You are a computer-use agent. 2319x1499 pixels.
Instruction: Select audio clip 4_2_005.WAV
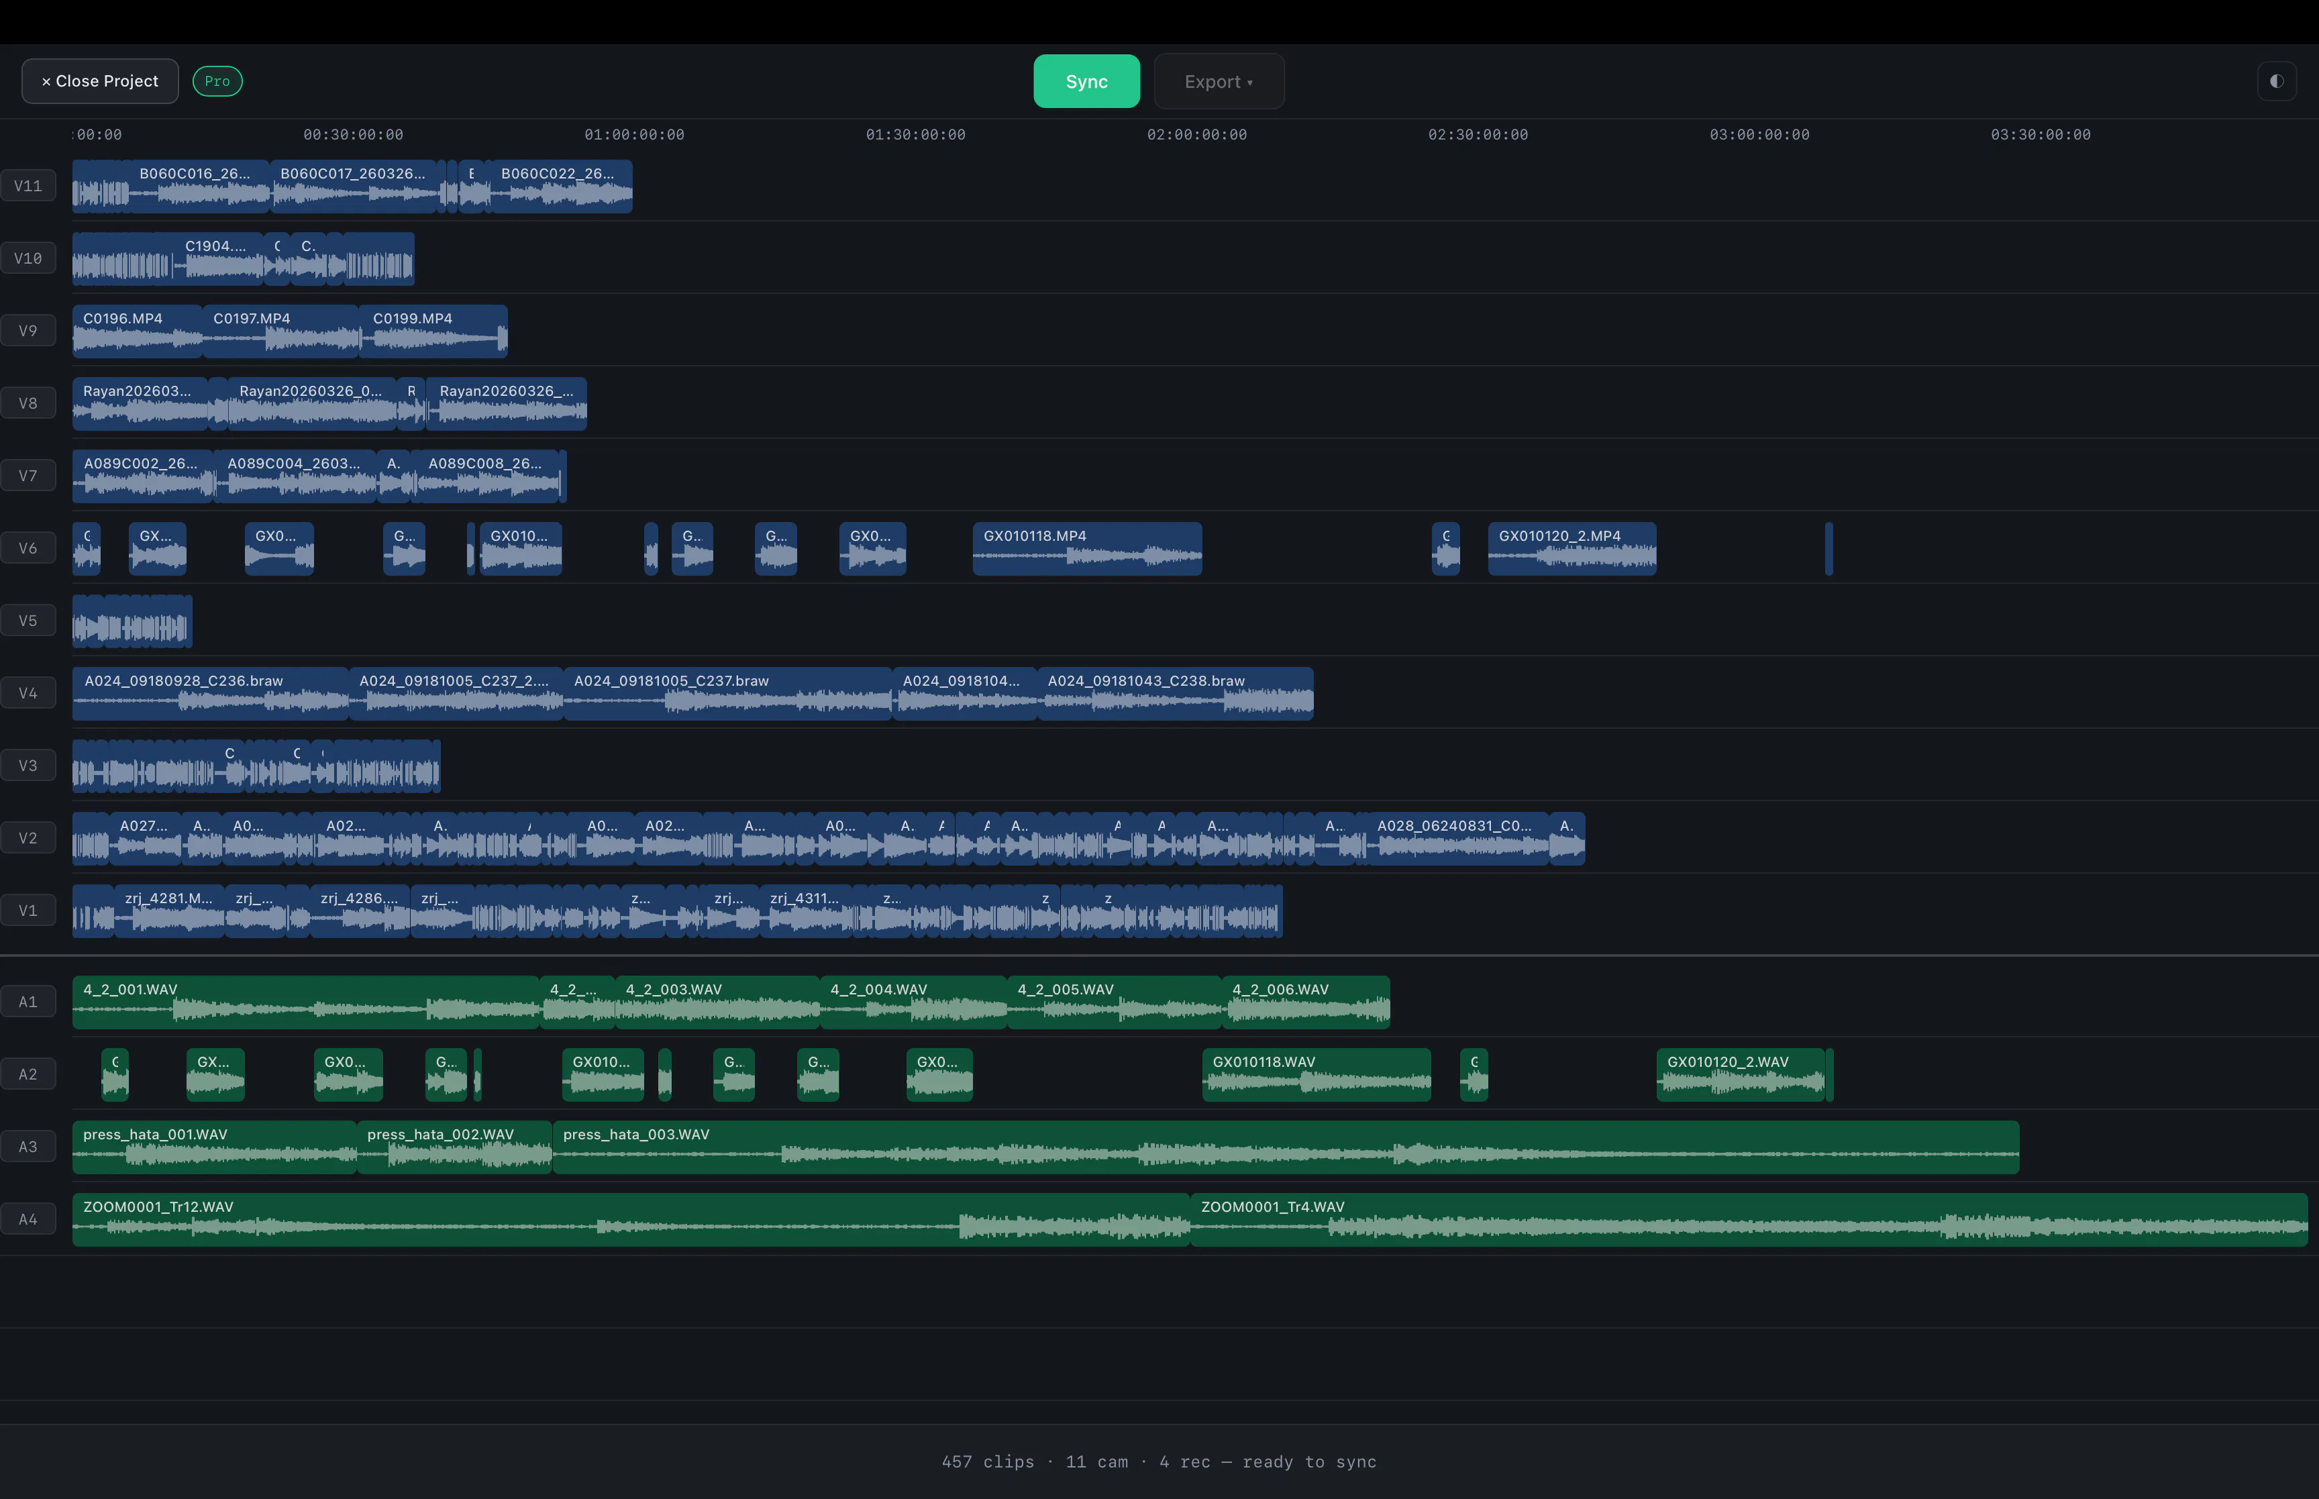[1115, 1002]
